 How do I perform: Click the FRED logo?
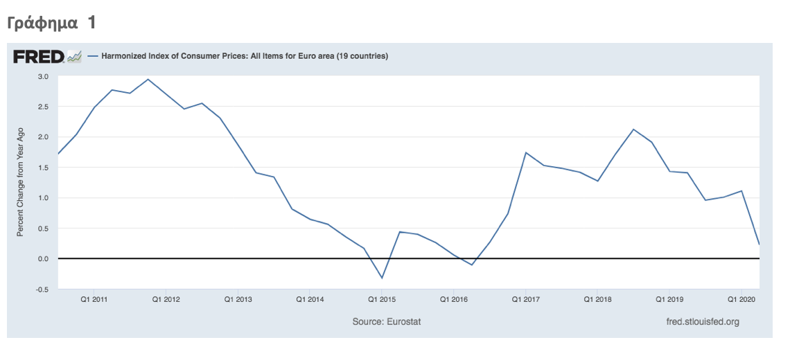pyautogui.click(x=38, y=56)
